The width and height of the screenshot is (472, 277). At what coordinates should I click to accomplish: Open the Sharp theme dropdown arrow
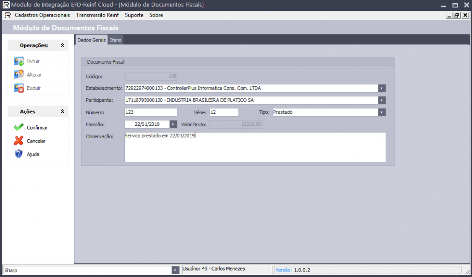175,270
